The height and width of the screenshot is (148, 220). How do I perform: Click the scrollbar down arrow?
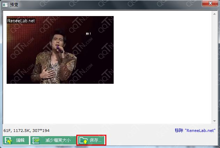tap(215, 121)
